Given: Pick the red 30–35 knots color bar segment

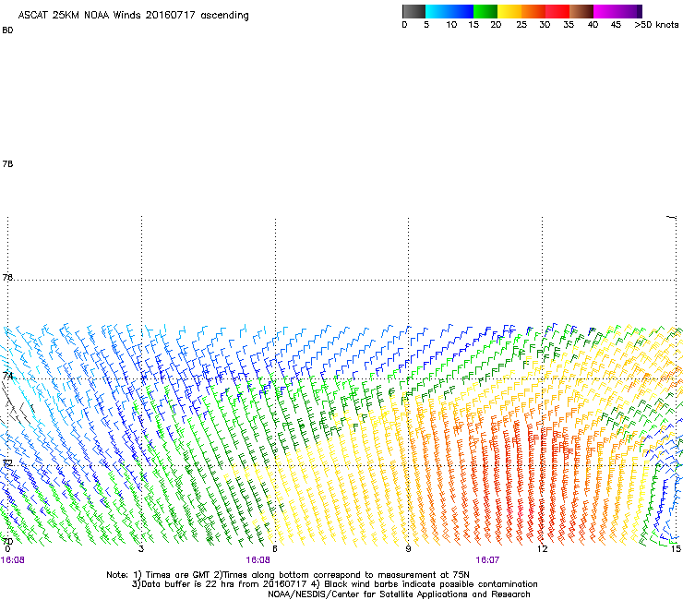Looking at the screenshot, I should point(557,11).
